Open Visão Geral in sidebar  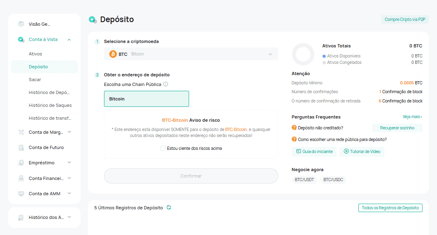40,24
